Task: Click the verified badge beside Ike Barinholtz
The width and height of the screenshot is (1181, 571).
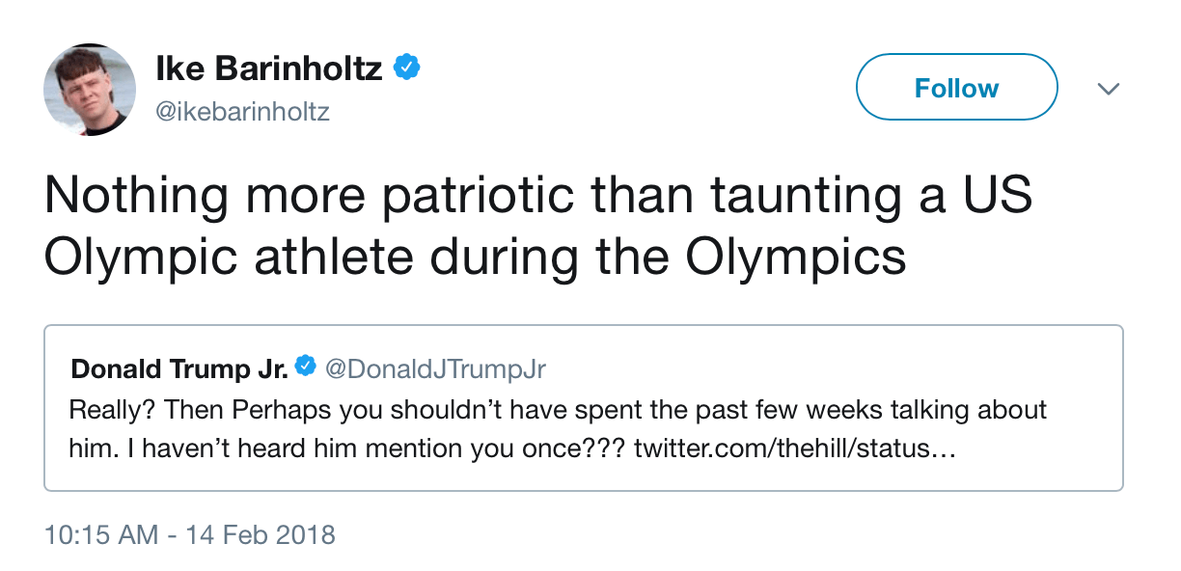Action: [407, 68]
